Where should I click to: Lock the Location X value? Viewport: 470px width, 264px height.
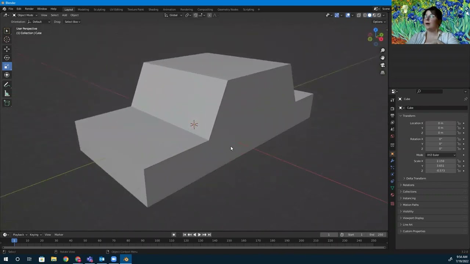459,123
